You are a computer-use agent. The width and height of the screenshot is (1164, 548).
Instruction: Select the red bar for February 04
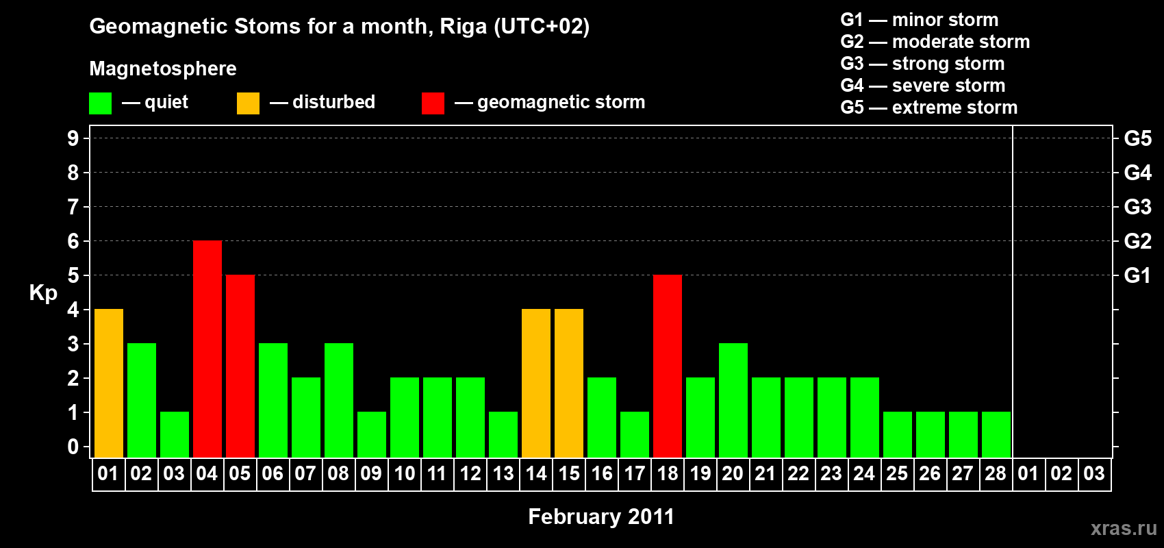(x=207, y=349)
